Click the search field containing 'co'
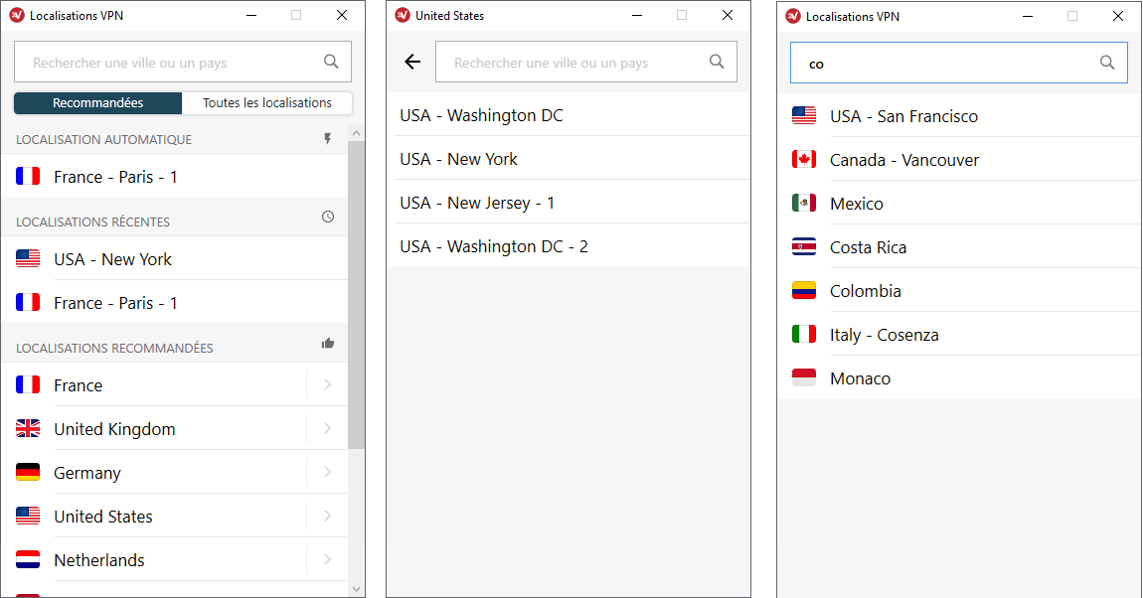1143x598 pixels. (x=958, y=63)
